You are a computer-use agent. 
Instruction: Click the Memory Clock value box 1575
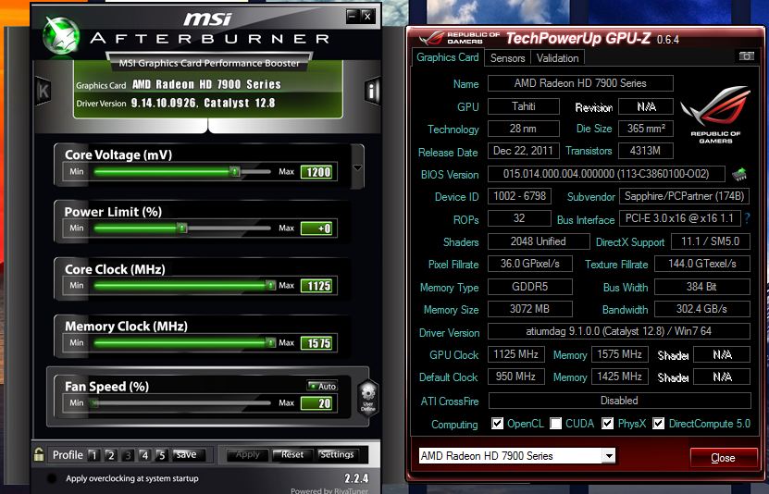pyautogui.click(x=317, y=343)
